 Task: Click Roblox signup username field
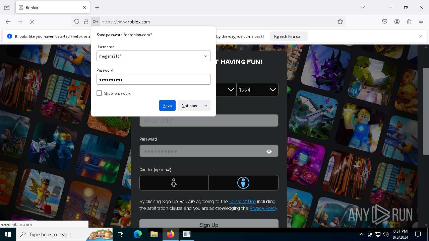click(209, 120)
